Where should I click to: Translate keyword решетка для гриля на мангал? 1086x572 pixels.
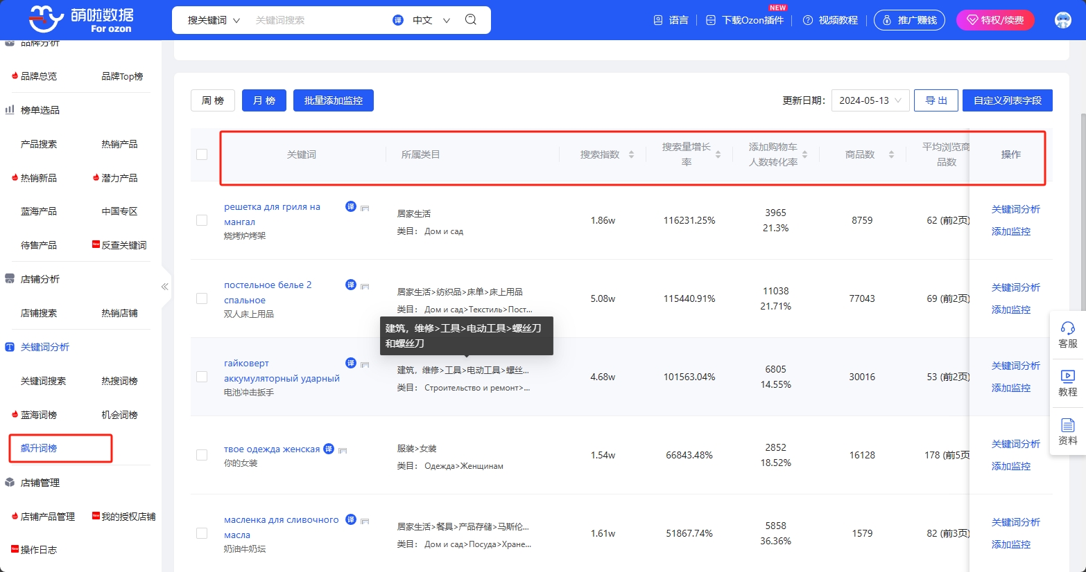point(351,206)
